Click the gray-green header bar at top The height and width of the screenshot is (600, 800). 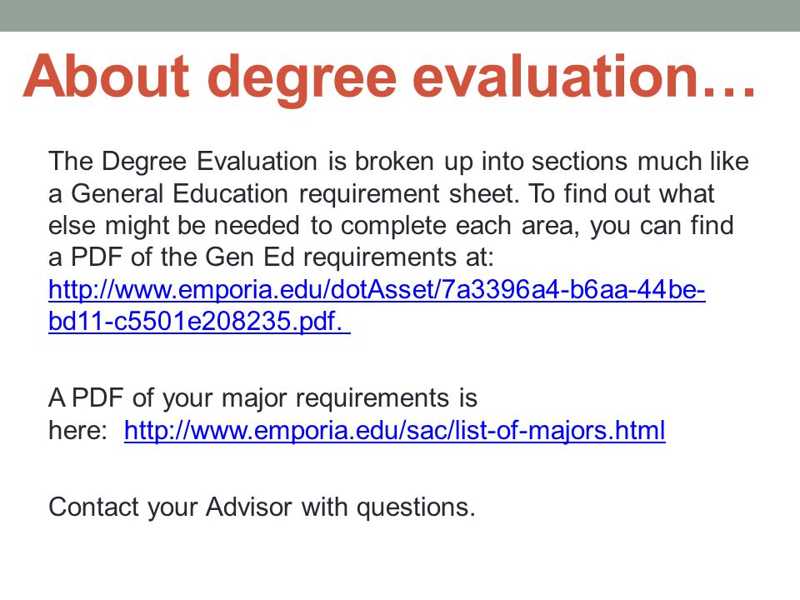(x=400, y=15)
